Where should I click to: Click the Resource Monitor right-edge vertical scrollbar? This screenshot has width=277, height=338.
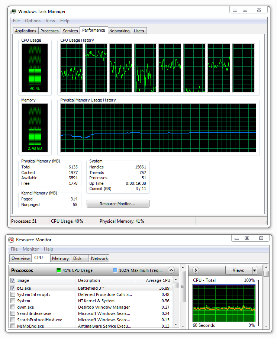[266, 301]
